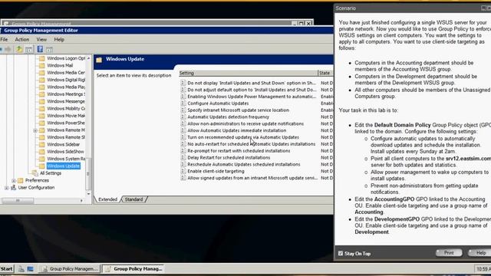This screenshot has height=276, width=491.
Task: Click policy icon beside Configure Automatic Updates
Action: [183, 103]
